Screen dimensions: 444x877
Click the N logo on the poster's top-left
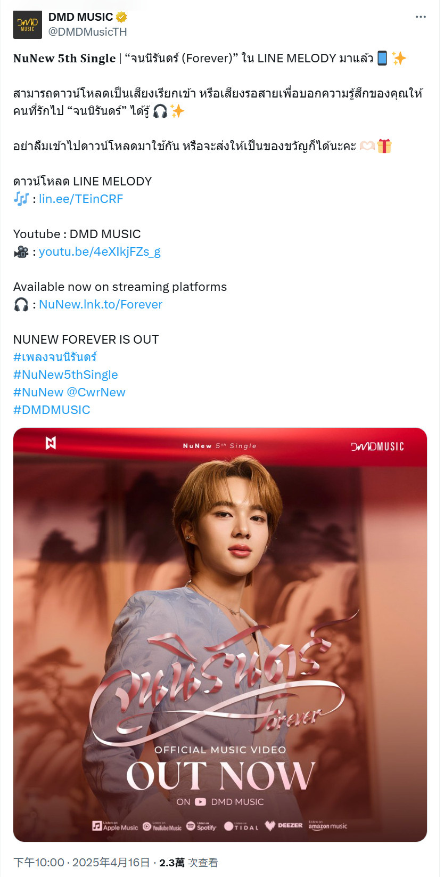pos(51,443)
